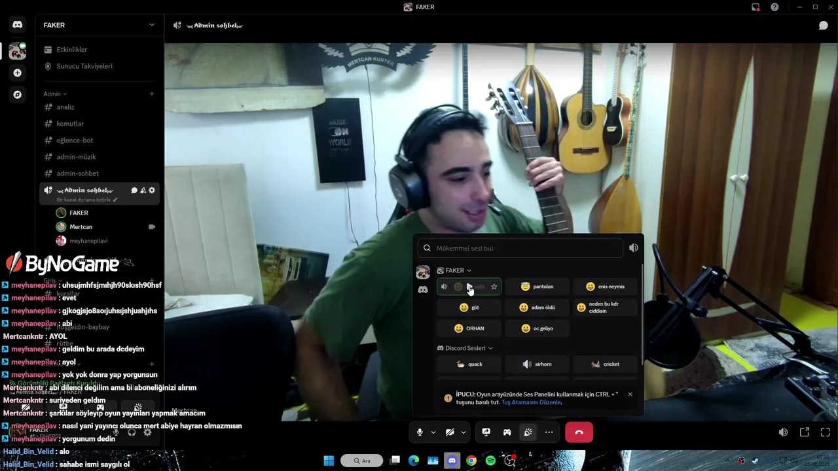Open camera options dropdown arrow
The width and height of the screenshot is (838, 471).
(x=463, y=432)
